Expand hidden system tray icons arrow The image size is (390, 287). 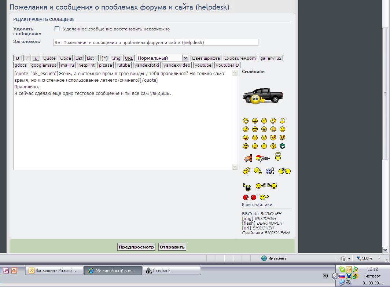pyautogui.click(x=335, y=276)
